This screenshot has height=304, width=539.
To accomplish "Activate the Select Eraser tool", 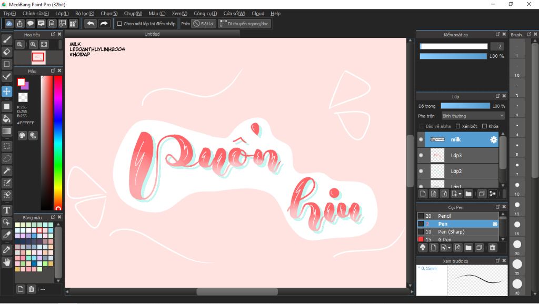I will 6,195.
